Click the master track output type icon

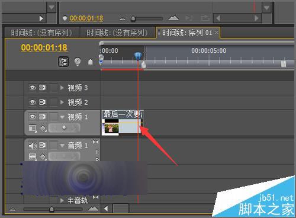pyautogui.click(x=96, y=197)
